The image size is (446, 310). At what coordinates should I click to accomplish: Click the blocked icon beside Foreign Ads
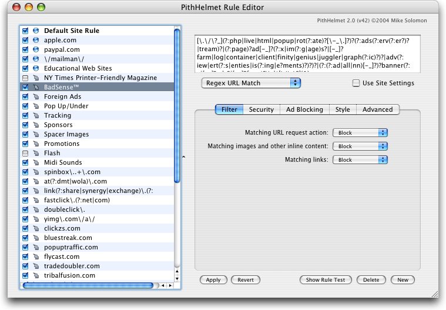35,96
